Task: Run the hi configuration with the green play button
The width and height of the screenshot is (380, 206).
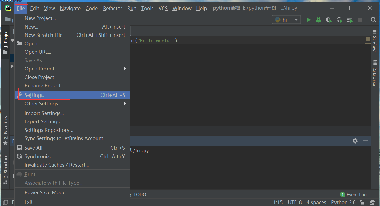Action: 308,20
